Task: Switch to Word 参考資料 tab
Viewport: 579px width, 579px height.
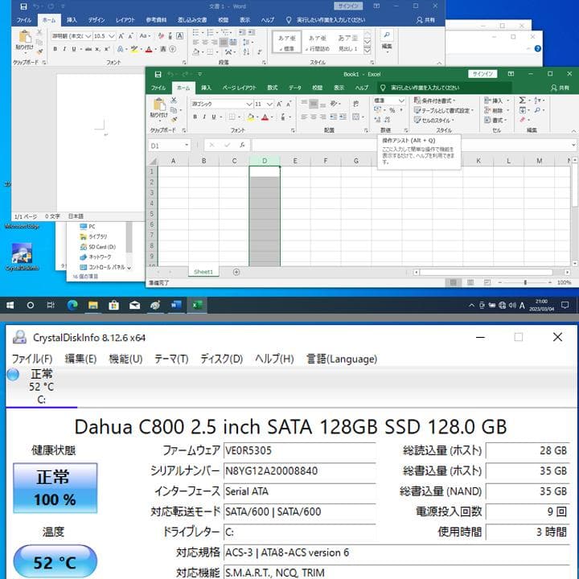Action: pos(156,20)
